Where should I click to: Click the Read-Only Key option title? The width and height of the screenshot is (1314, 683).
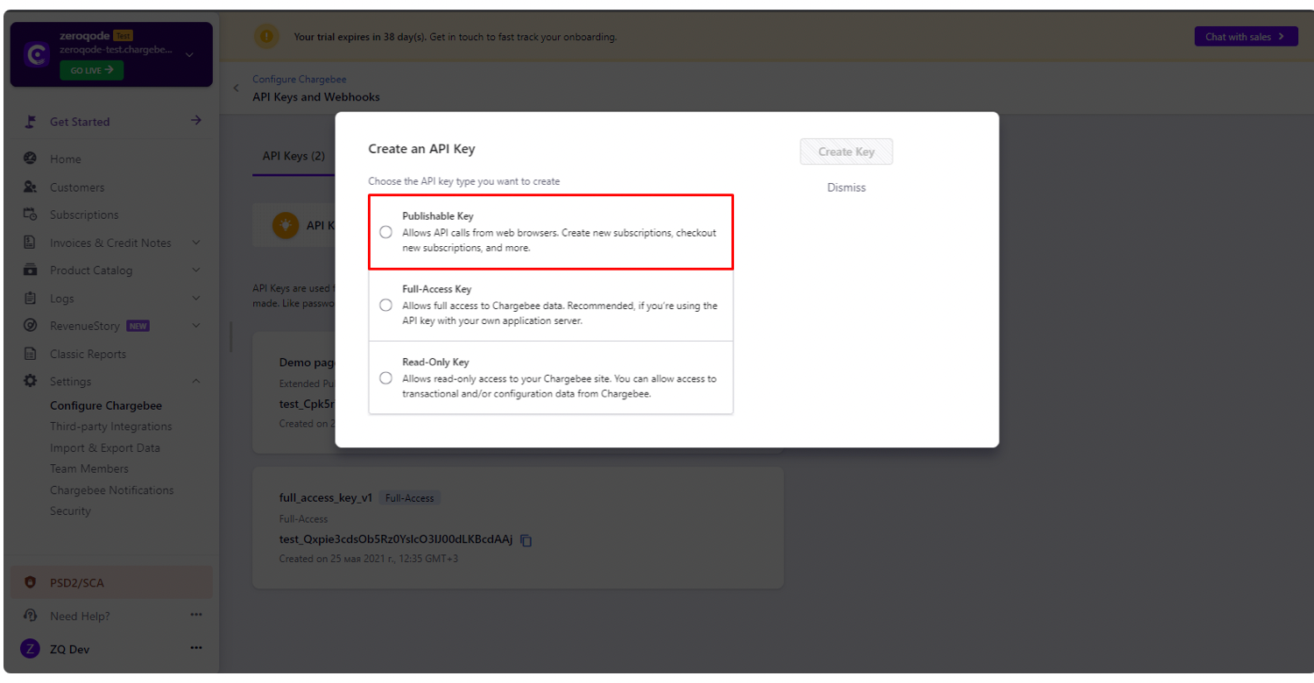435,362
